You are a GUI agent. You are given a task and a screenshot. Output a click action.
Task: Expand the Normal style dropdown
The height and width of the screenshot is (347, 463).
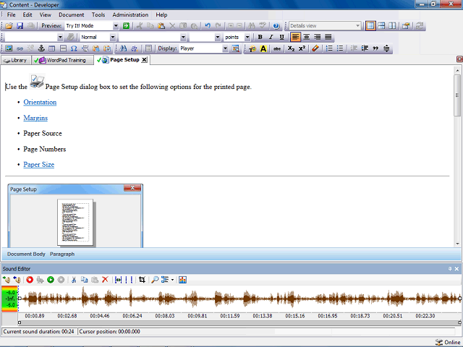click(x=113, y=37)
